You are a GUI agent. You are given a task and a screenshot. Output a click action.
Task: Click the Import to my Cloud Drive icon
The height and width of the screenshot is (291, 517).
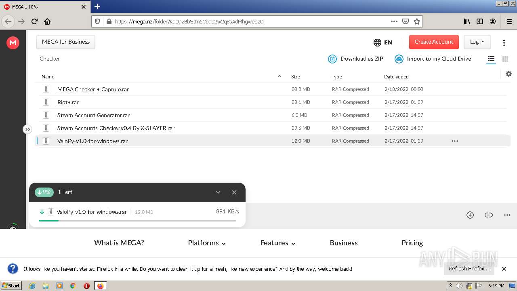[399, 59]
